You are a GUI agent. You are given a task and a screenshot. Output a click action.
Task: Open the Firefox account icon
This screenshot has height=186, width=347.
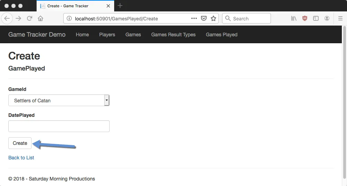(327, 18)
